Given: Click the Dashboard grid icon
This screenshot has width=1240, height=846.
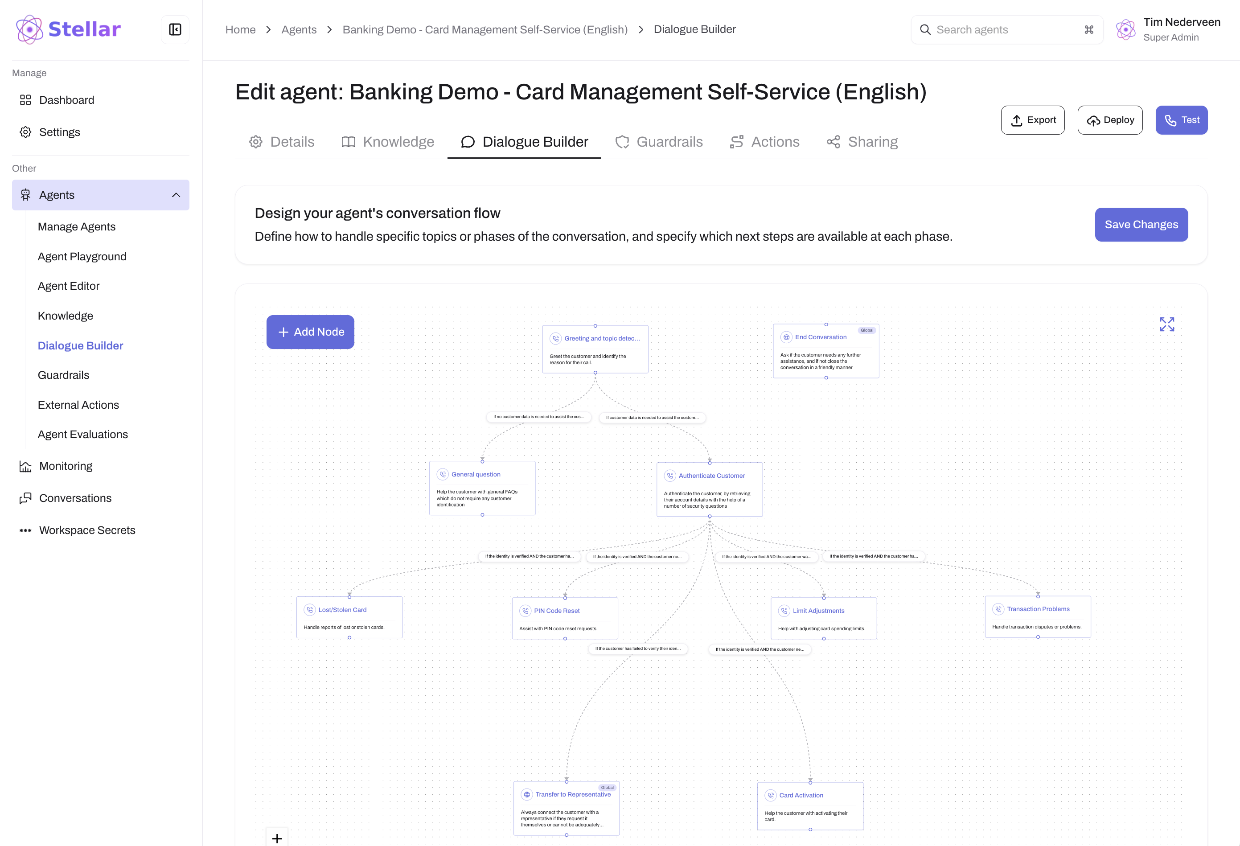Looking at the screenshot, I should (x=25, y=100).
